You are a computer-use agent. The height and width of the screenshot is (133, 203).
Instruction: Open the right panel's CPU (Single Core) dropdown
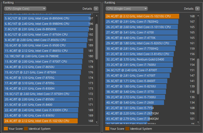pos(127,9)
